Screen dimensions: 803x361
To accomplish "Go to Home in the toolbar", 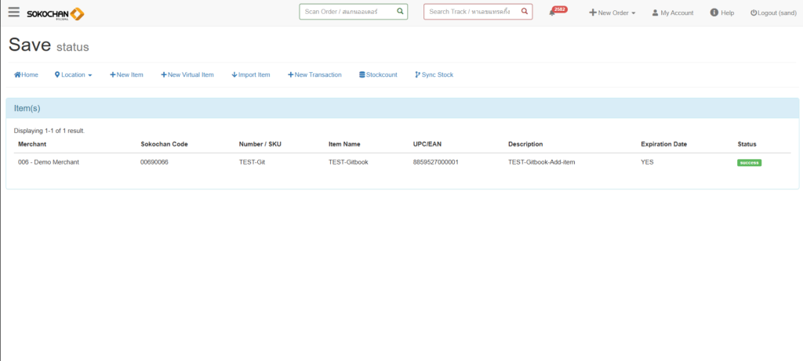I will coord(26,74).
